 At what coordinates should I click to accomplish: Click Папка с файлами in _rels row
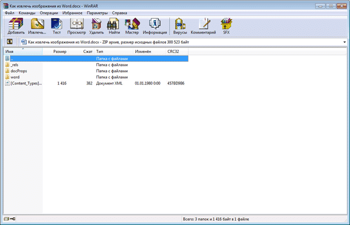pos(112,65)
